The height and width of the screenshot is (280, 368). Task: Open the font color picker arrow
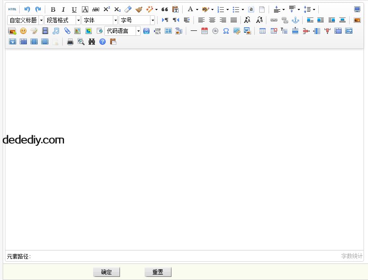(x=197, y=9)
